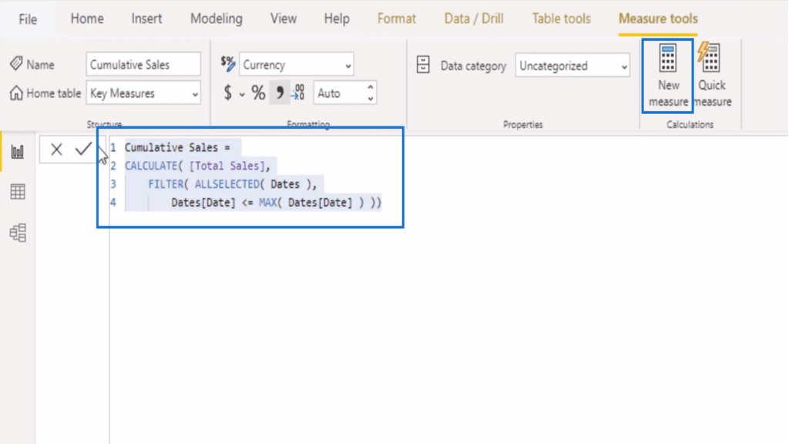Viewport: 789px width, 444px height.
Task: Open the Model view
Action: coord(18,233)
